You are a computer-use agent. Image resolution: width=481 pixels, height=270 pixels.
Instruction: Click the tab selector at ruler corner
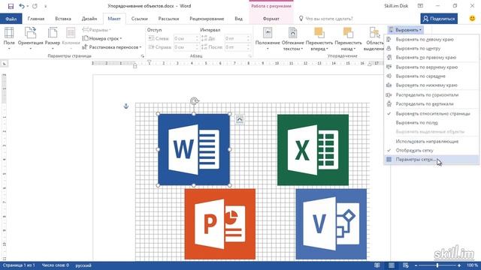pyautogui.click(x=5, y=64)
